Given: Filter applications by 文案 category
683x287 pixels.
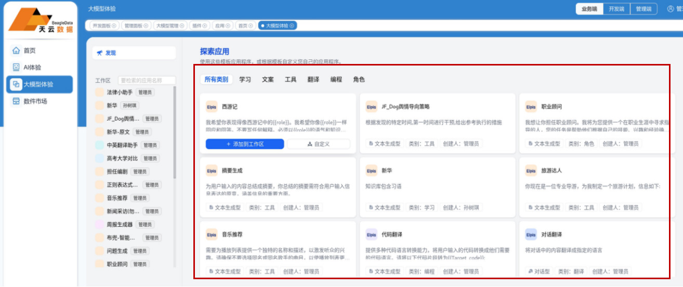Looking at the screenshot, I should 268,80.
